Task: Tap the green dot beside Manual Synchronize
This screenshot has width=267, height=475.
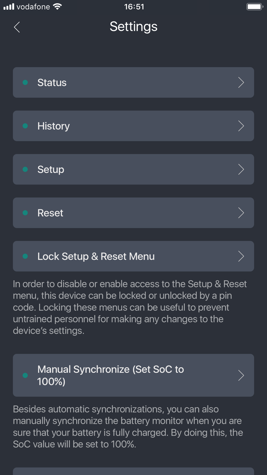Action: point(25,375)
